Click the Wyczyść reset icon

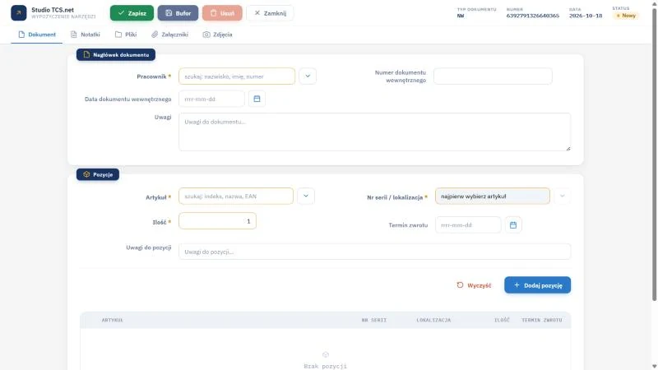point(460,285)
